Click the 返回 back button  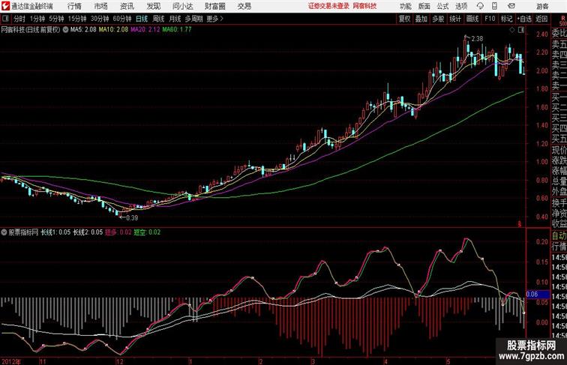coord(541,19)
